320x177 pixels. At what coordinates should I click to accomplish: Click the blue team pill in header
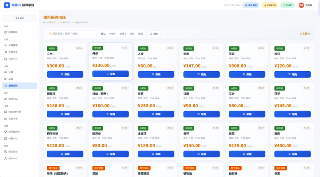coord(251,5)
